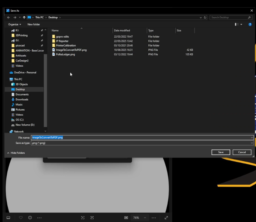Open the change view options dropdown
This screenshot has width=256, height=222.
point(241,24)
